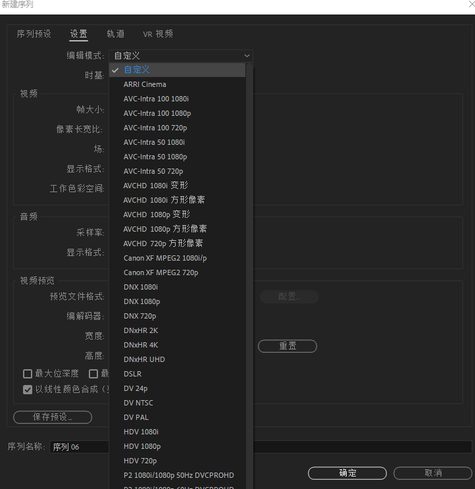Switch to the 序列预设 tab
Viewport: 475px width, 489px height.
click(x=34, y=34)
